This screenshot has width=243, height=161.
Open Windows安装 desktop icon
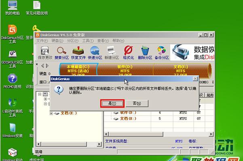[13, 130]
